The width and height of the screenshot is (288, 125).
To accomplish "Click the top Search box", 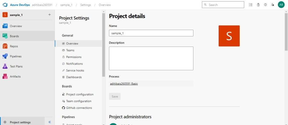I will point(223,5).
